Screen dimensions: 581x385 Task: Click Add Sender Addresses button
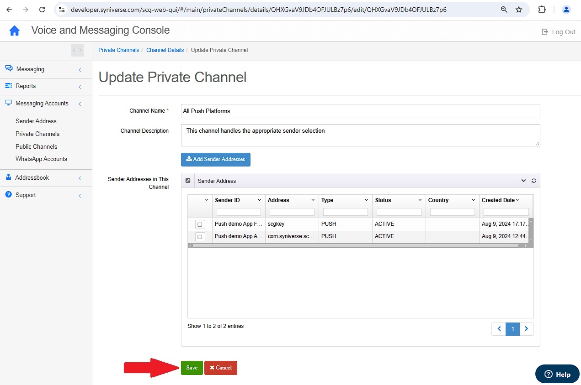(x=216, y=159)
